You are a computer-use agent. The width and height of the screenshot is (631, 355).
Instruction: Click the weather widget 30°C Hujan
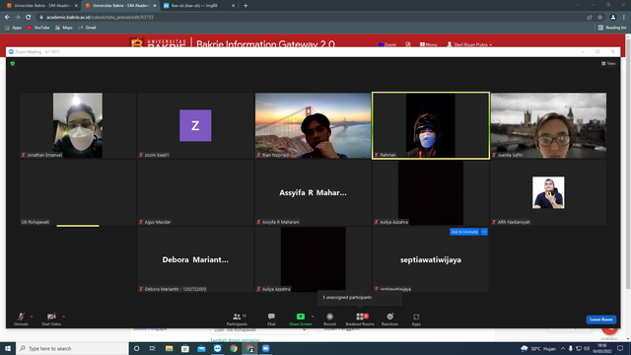538,348
